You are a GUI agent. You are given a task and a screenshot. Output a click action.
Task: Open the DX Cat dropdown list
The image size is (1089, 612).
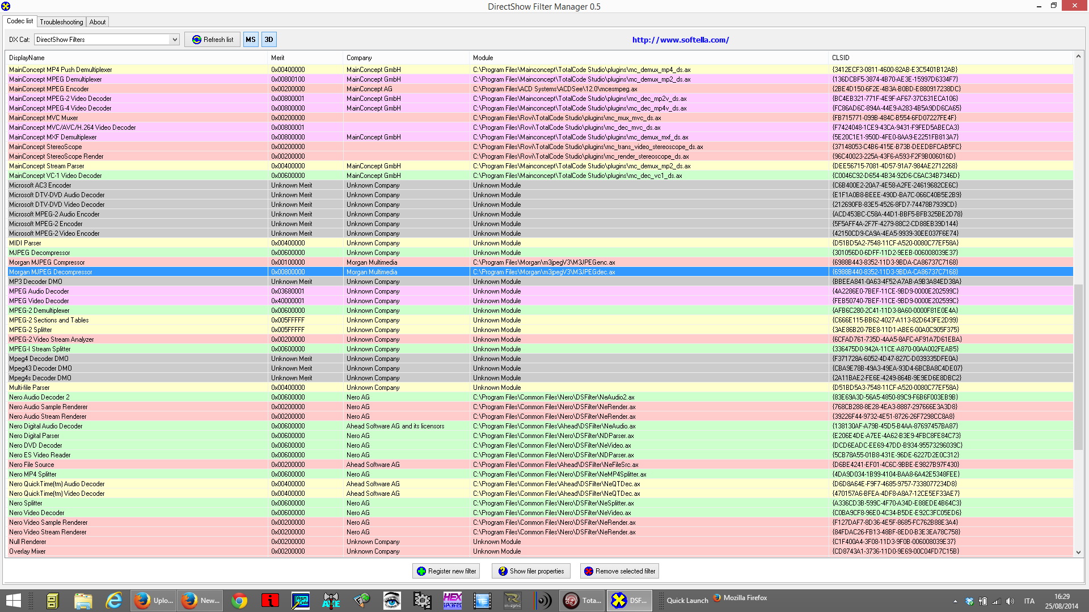click(x=175, y=40)
